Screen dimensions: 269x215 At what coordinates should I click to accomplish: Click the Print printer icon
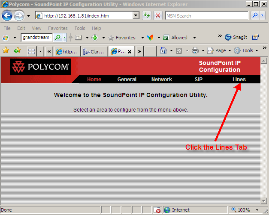click(195, 50)
